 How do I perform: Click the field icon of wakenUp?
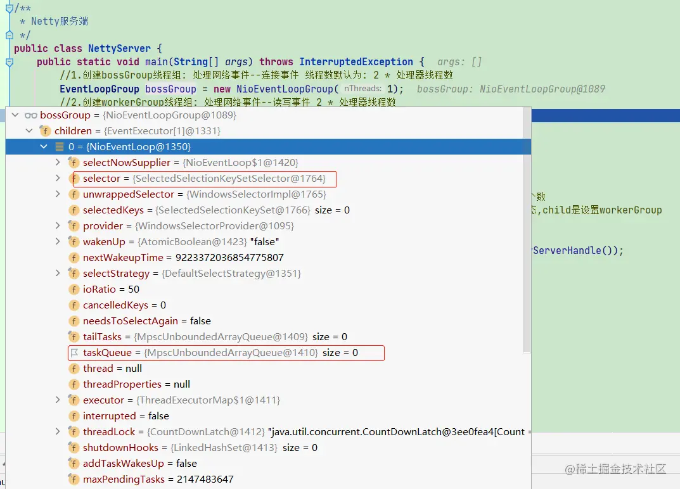pyautogui.click(x=74, y=241)
